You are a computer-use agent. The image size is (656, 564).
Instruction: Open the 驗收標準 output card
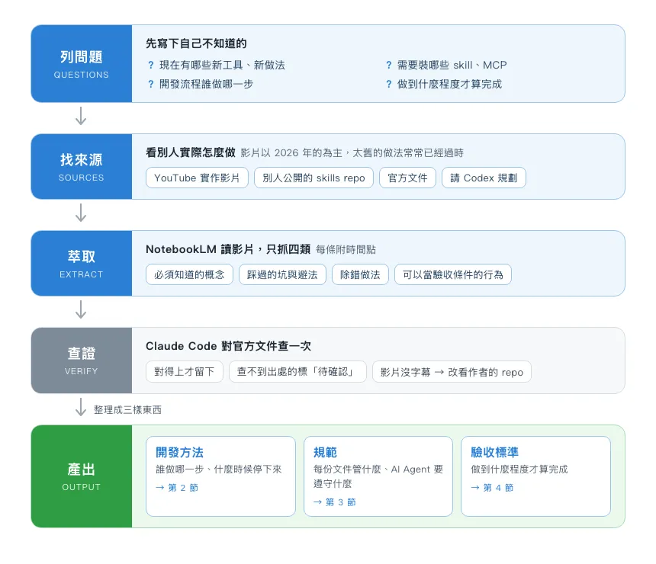tap(535, 476)
